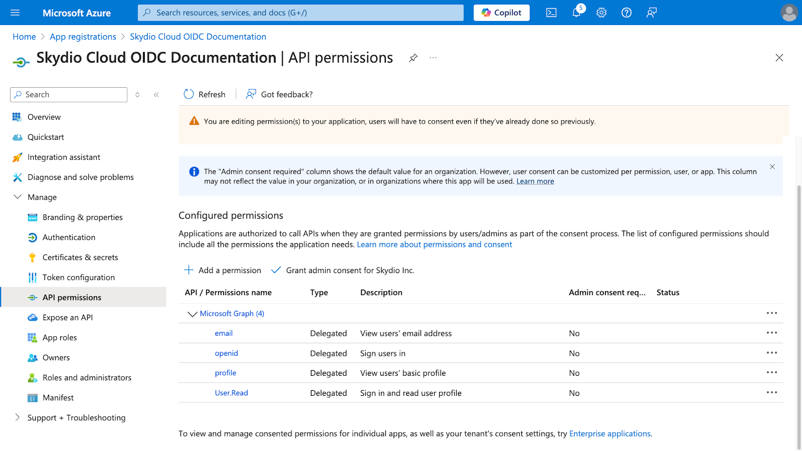
Task: Open ellipsis menu for profile row
Action: coord(772,372)
